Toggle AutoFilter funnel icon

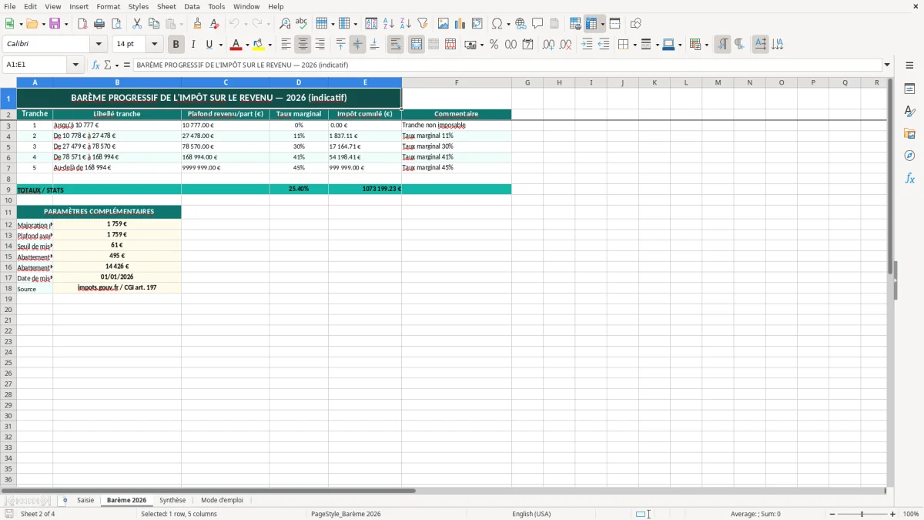click(423, 24)
